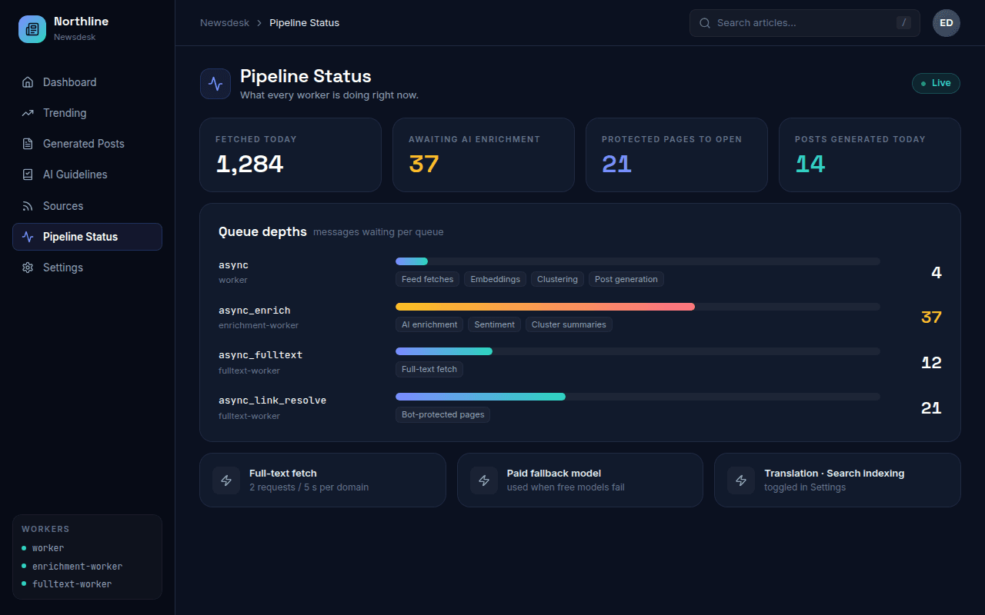Open Generated Posts page
The image size is (985, 615).
coord(87,144)
